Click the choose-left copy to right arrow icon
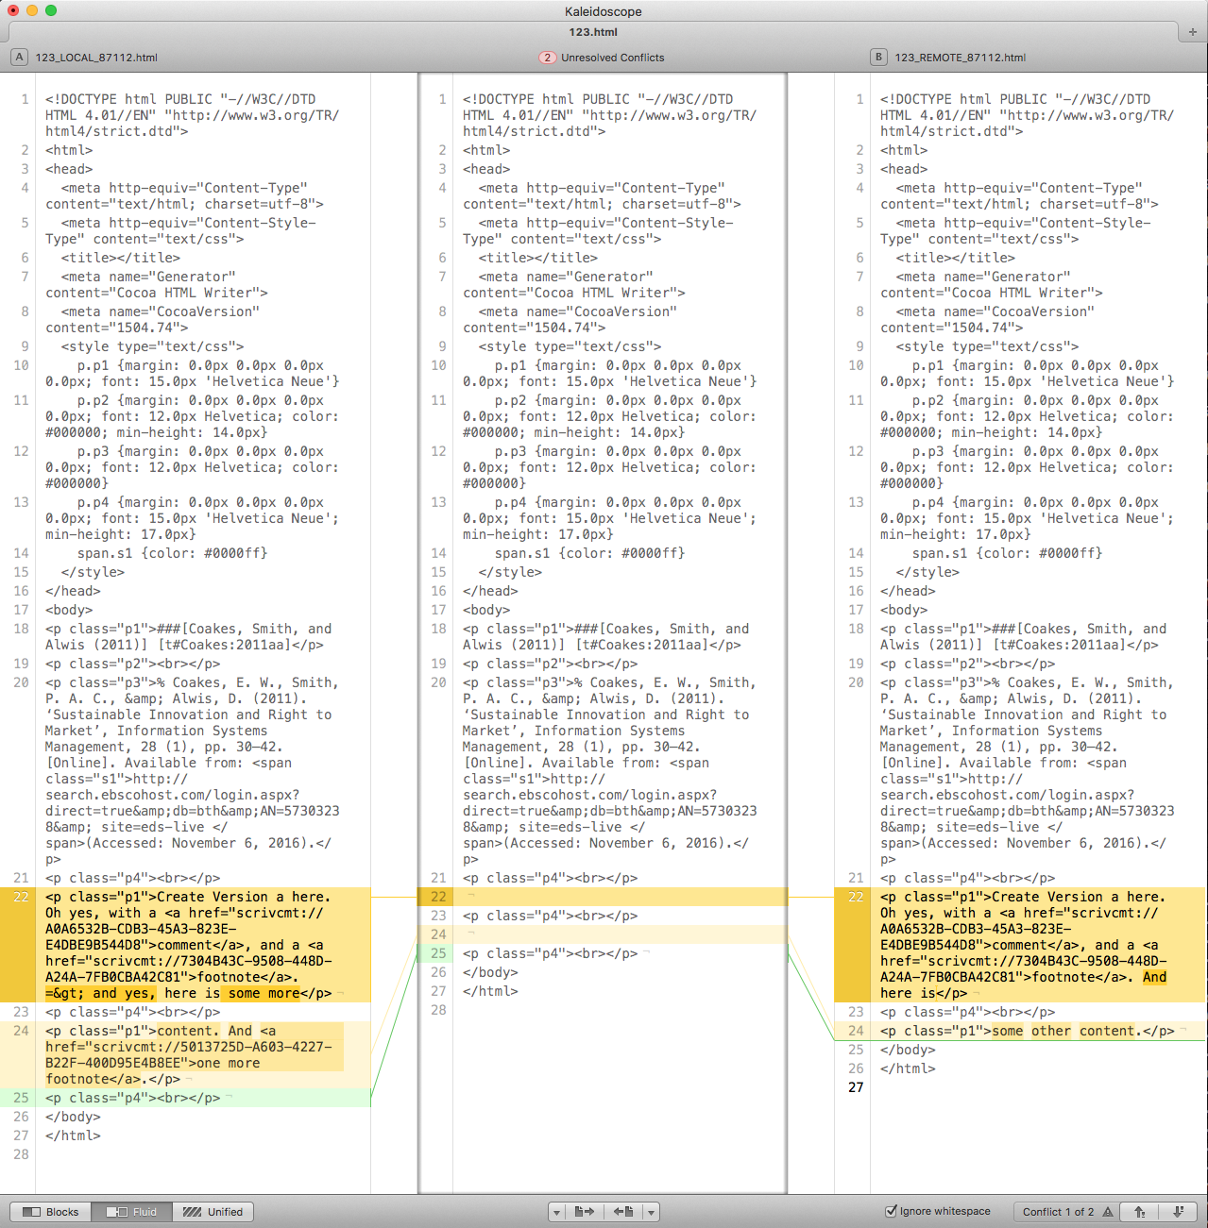This screenshot has height=1228, width=1208. coord(585,1212)
